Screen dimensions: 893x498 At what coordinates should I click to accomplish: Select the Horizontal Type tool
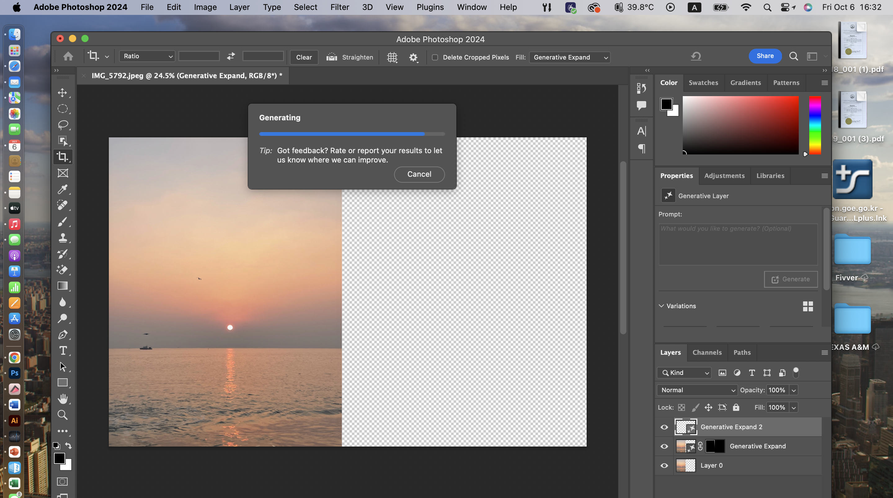point(63,351)
